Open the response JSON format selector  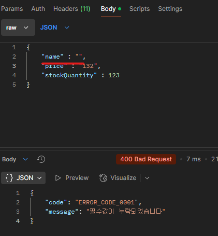point(23,178)
